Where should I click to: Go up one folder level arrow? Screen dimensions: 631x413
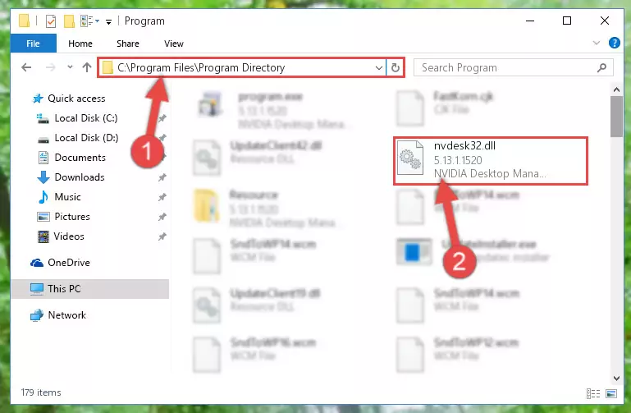(86, 67)
